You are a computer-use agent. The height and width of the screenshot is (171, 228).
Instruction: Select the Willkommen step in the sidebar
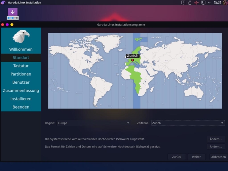[x=21, y=49]
